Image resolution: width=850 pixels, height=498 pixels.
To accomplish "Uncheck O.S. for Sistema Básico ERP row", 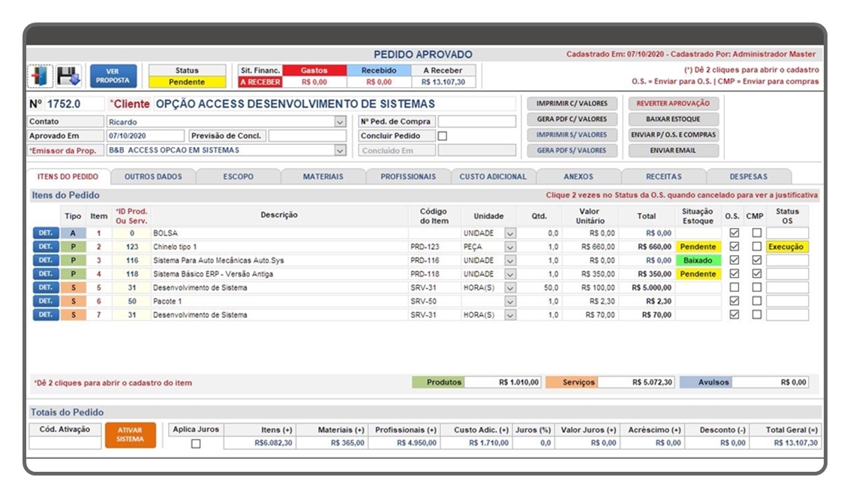I will click(x=734, y=274).
